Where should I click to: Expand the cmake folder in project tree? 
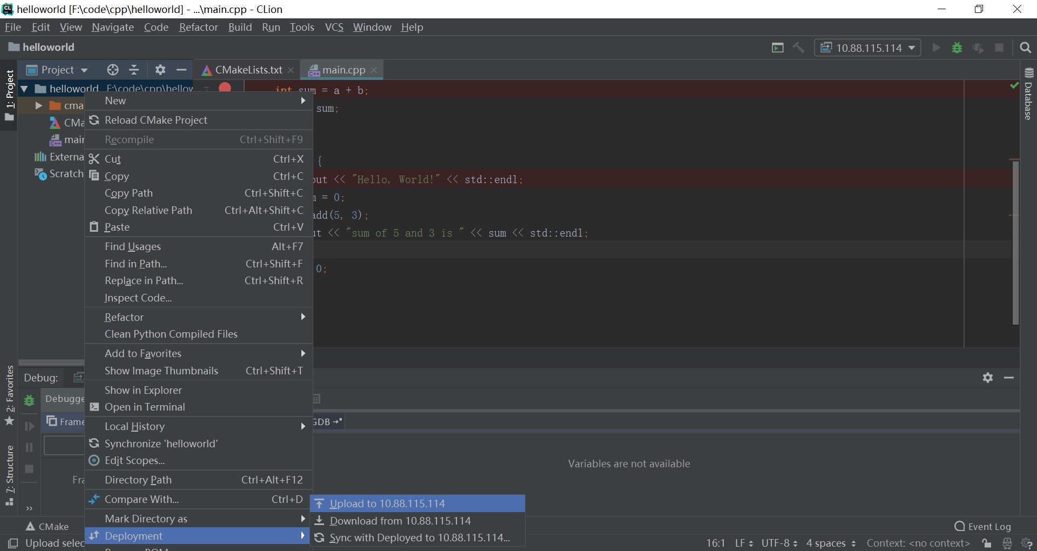tap(38, 105)
